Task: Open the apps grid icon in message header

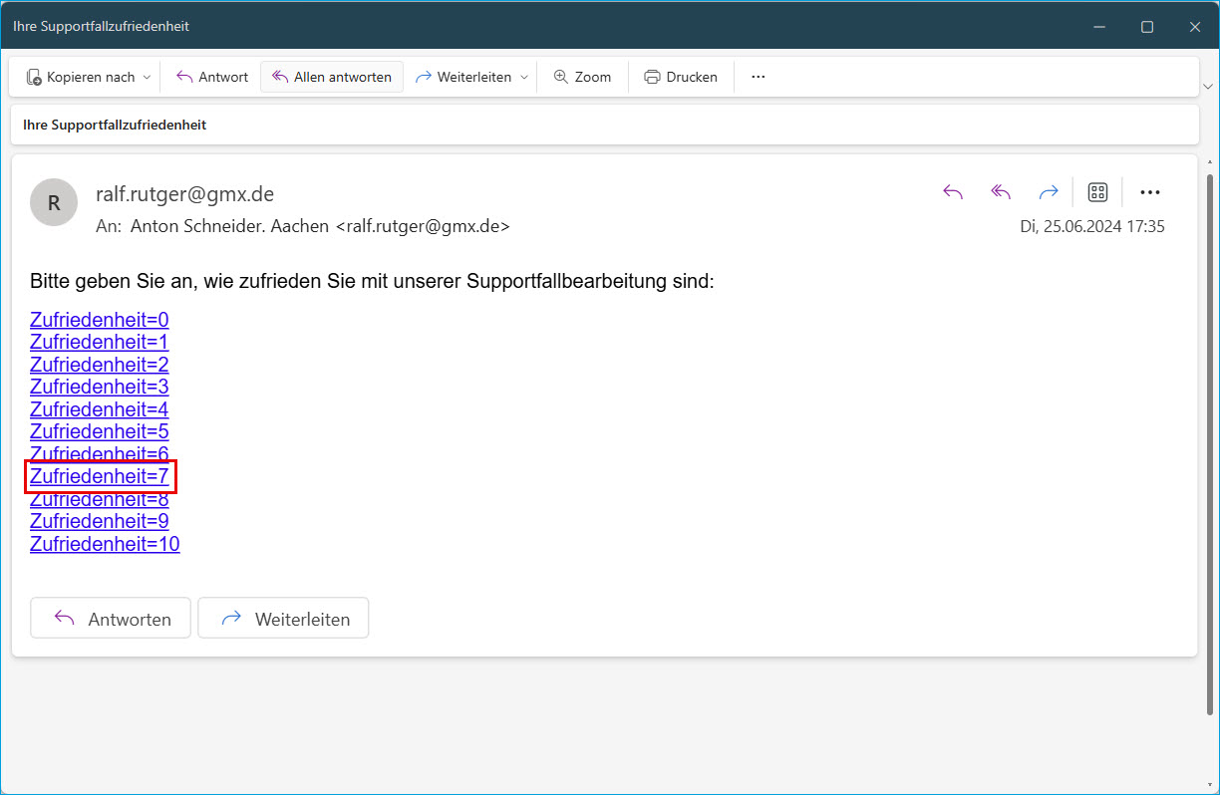Action: coord(1097,192)
